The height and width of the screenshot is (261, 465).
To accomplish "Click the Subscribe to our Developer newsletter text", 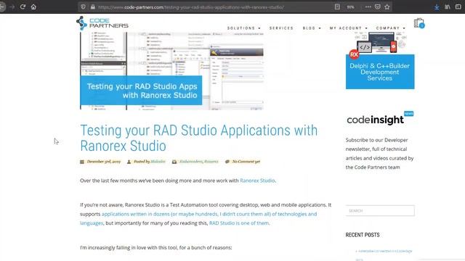I will pos(379,154).
